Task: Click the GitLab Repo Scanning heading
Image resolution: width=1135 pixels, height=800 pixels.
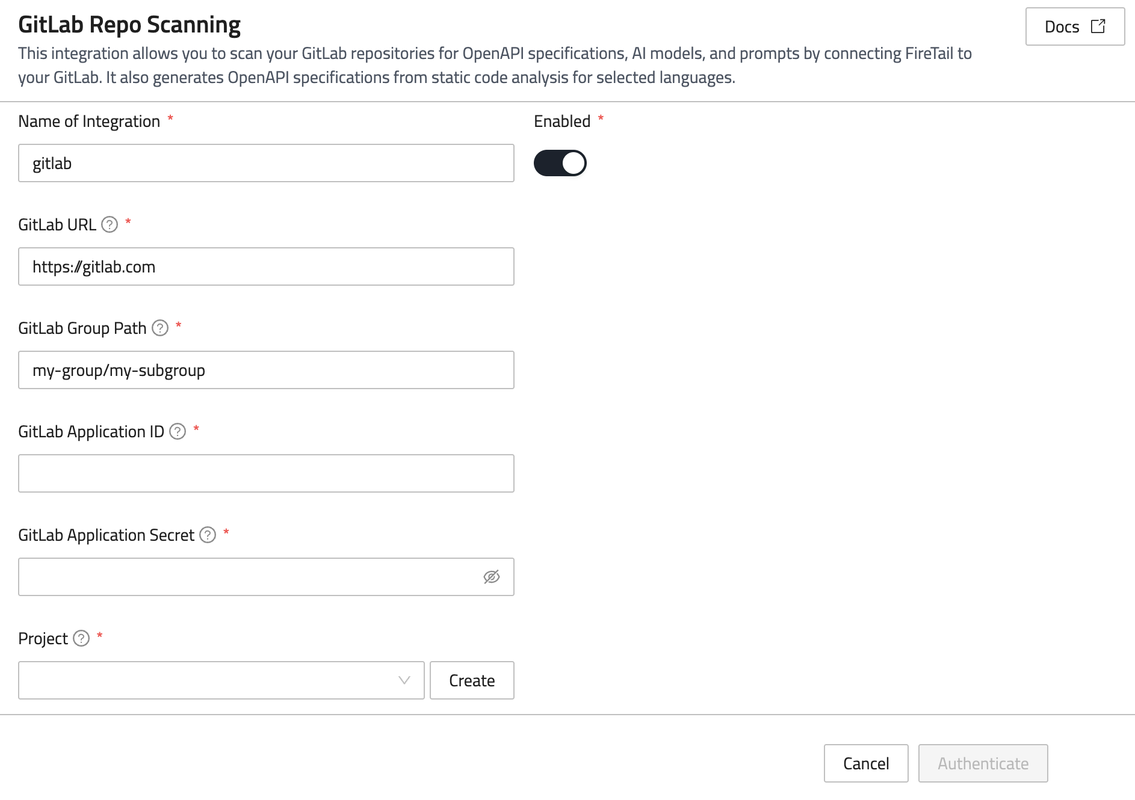Action: [x=129, y=25]
